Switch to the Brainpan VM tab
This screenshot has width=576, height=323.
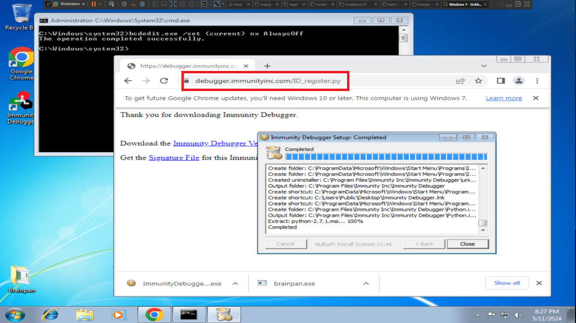[425, 4]
